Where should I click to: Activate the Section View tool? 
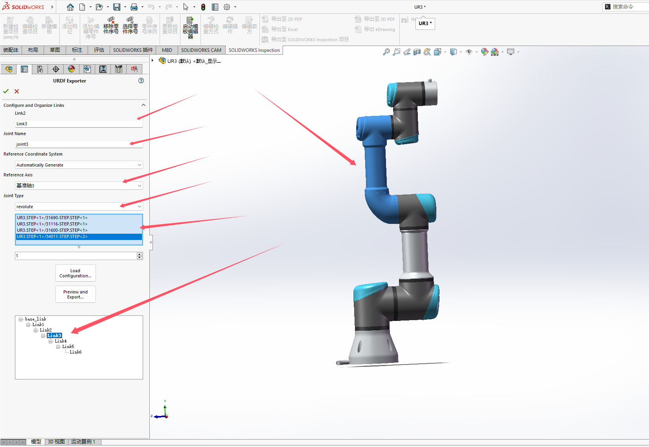(417, 51)
